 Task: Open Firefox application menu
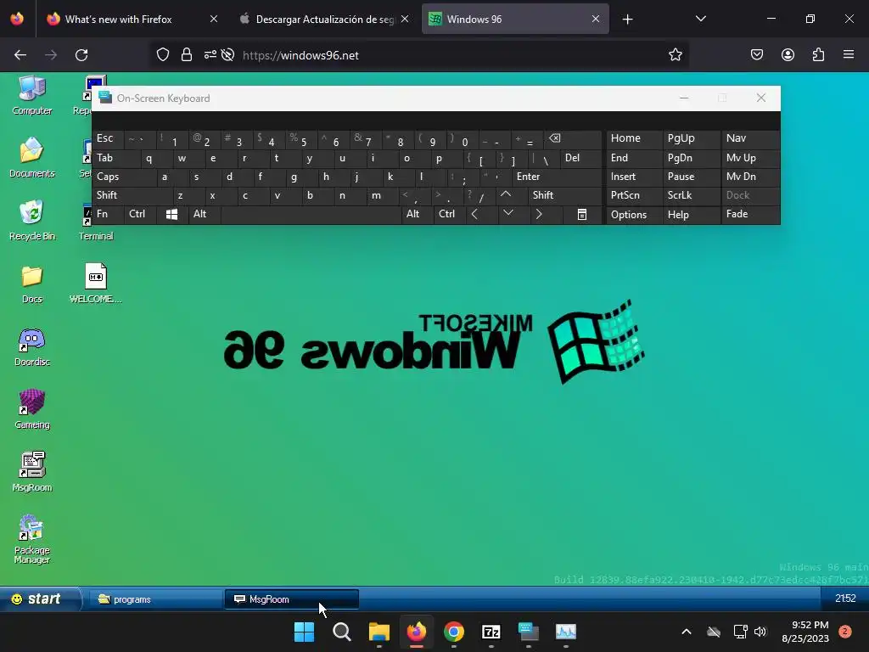849,55
